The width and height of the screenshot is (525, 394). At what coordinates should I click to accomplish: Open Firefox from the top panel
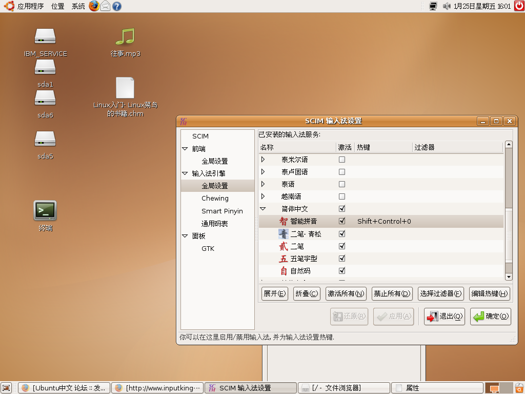(x=94, y=6)
